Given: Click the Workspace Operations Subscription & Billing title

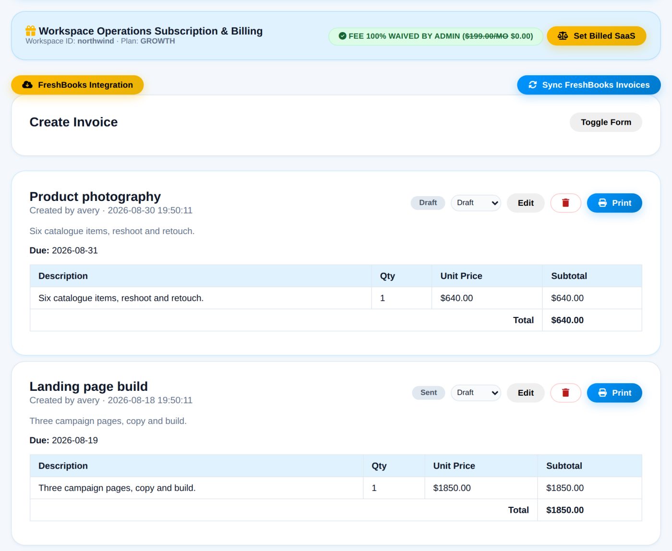Looking at the screenshot, I should [151, 31].
